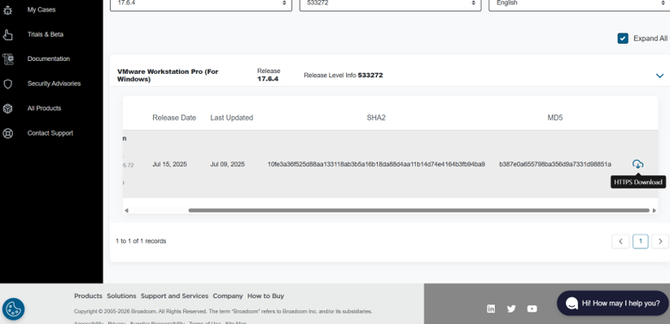Click the 'Release Level Info 533272' text
This screenshot has width=670, height=324.
point(343,76)
